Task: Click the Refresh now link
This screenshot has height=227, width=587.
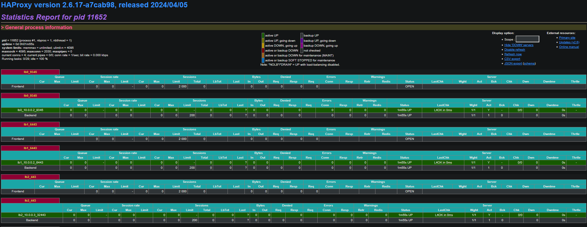Action: coord(513,54)
